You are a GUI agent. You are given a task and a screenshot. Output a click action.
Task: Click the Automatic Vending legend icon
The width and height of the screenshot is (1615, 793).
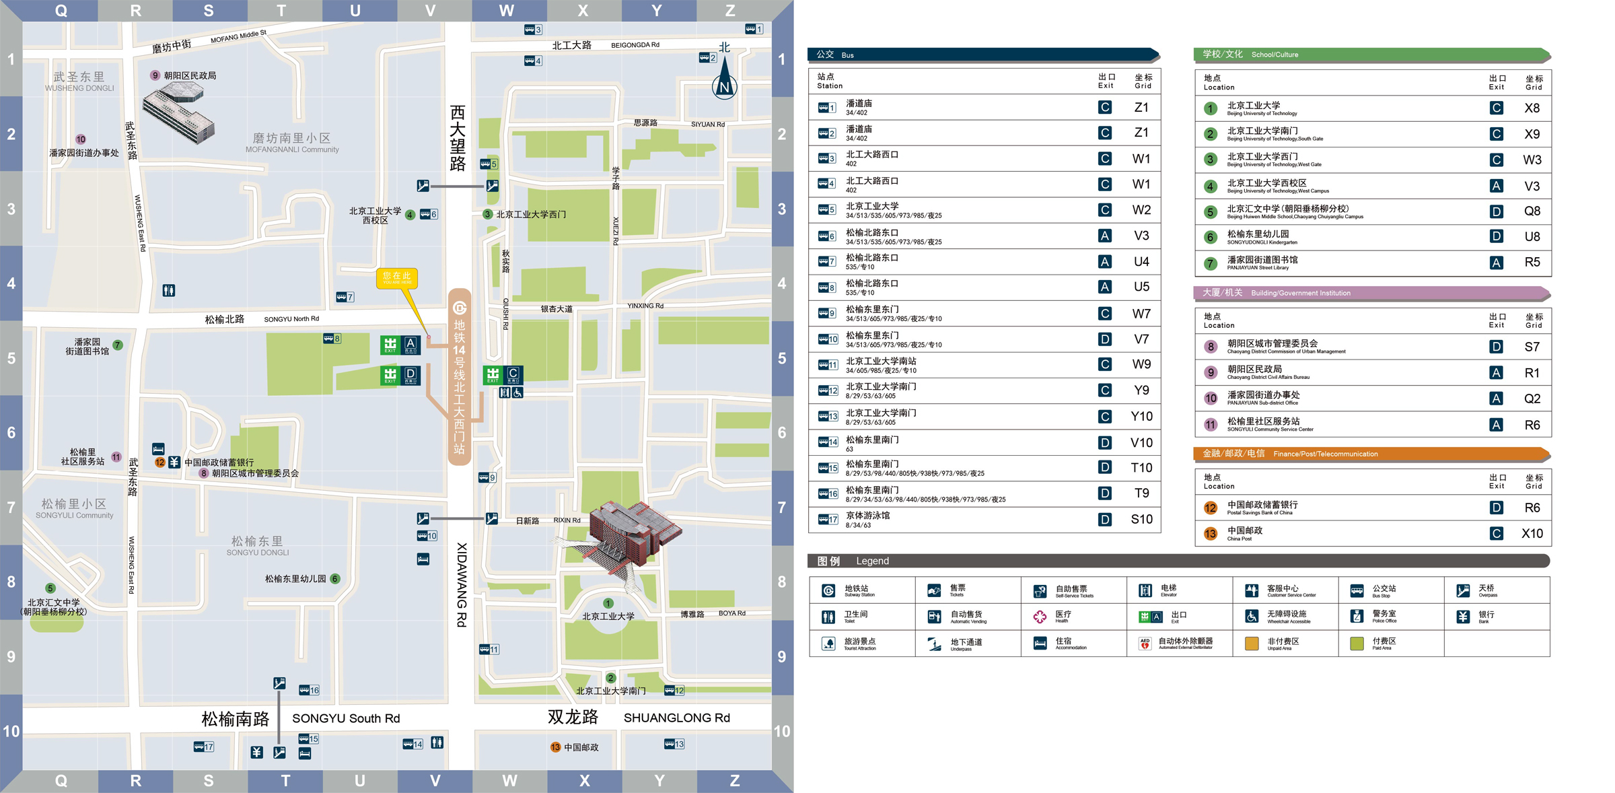pos(934,616)
